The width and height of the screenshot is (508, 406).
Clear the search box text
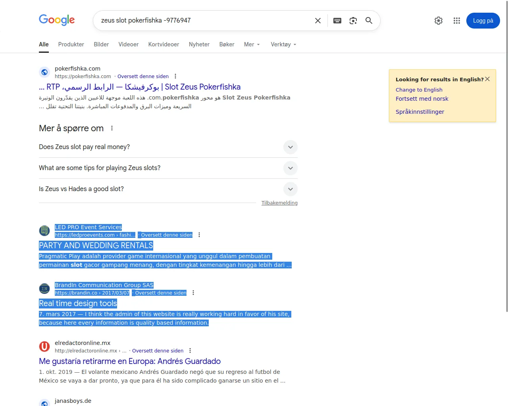click(317, 21)
